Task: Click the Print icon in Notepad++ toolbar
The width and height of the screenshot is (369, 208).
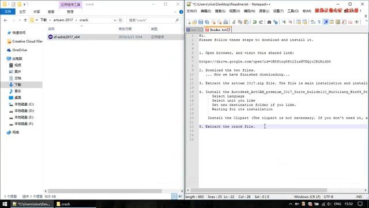Action: click(x=225, y=22)
